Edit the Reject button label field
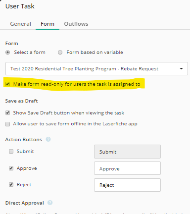Screen dimensions: 190x214 click(x=127, y=185)
